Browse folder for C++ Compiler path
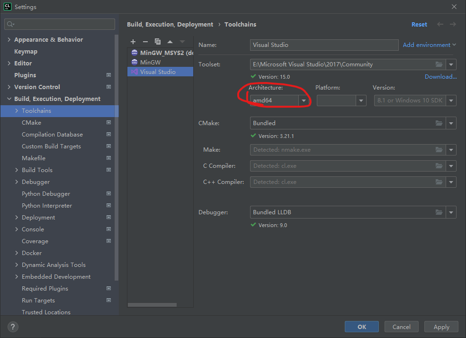The width and height of the screenshot is (466, 338). pyautogui.click(x=439, y=182)
